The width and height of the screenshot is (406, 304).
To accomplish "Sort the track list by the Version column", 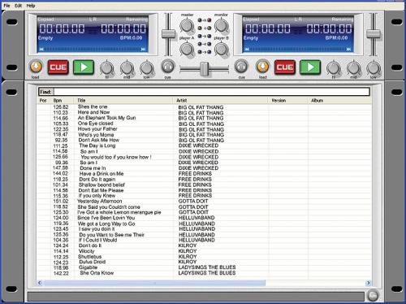I will [287, 101].
